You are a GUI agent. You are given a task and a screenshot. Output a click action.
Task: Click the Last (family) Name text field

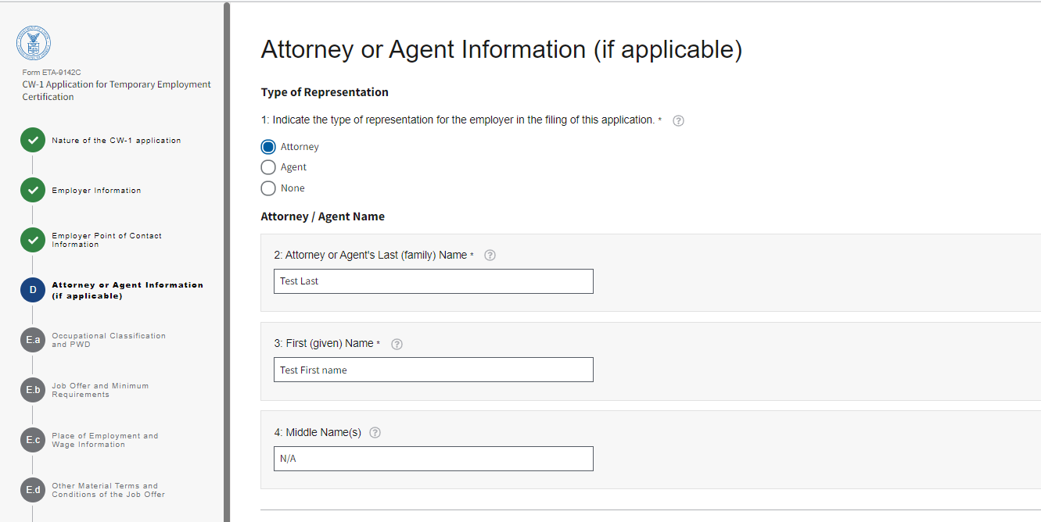433,281
